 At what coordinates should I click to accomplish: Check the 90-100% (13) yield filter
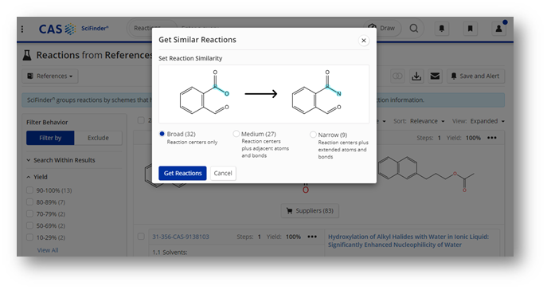pos(30,190)
